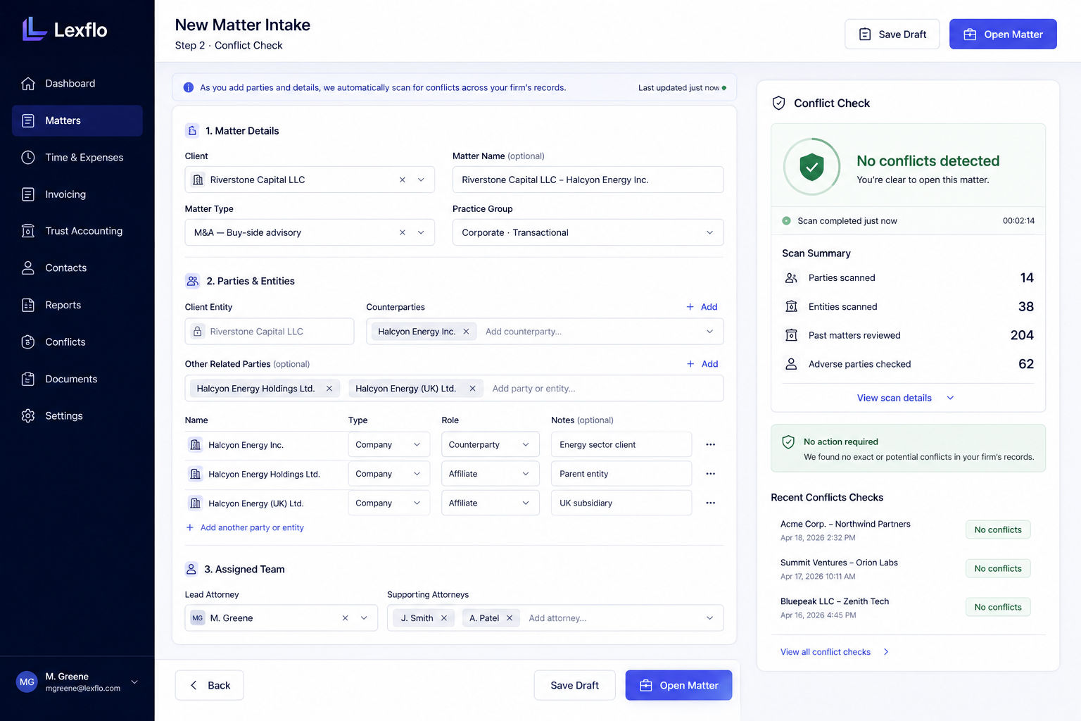Viewport: 1081px width, 721px height.
Task: Clear the M&A Buy-side advisory matter type
Action: coord(403,232)
